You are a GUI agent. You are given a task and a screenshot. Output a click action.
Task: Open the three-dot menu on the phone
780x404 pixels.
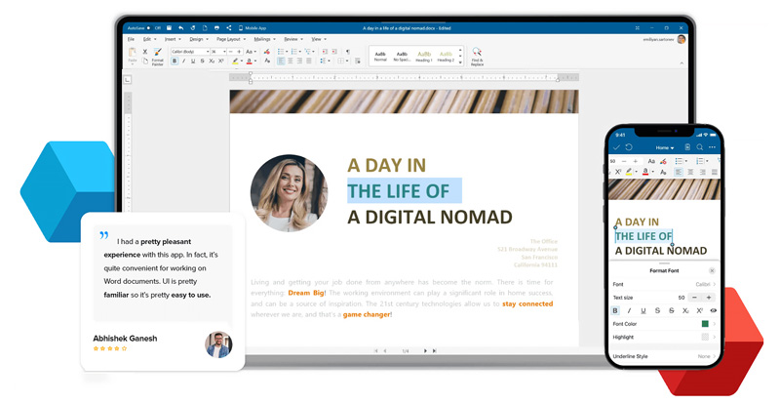click(x=713, y=147)
